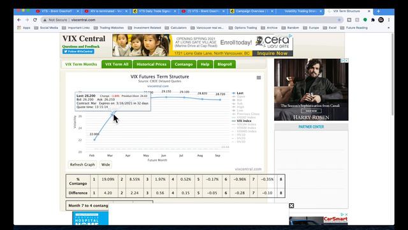
Task: Open the Historical Prices tab
Action: click(152, 64)
